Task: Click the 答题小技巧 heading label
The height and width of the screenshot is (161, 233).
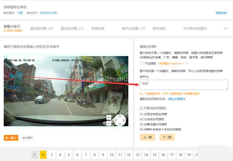Action: point(12,26)
